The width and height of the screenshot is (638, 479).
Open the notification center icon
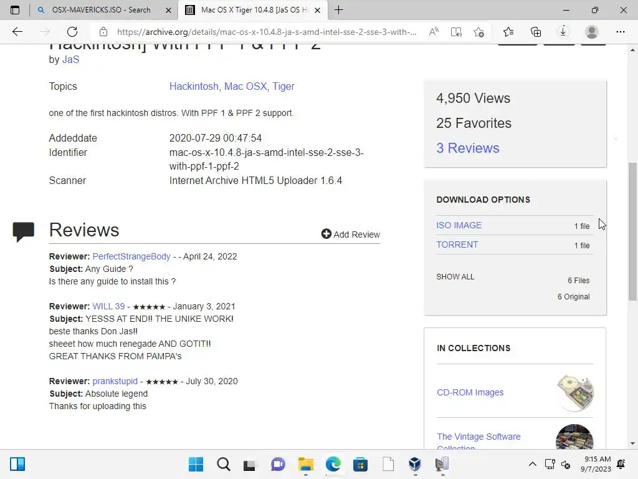(x=621, y=464)
